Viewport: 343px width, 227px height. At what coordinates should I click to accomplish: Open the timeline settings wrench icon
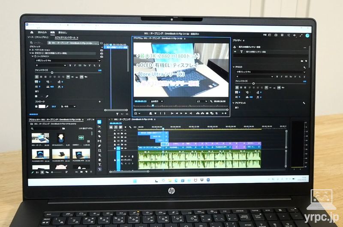(130, 127)
